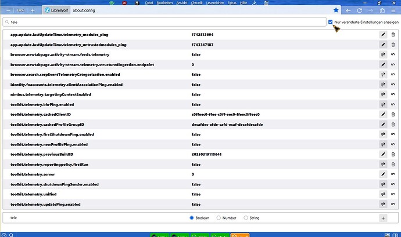The height and width of the screenshot is (237, 401).
Task: Open the Chronik menu
Action: point(196,3)
